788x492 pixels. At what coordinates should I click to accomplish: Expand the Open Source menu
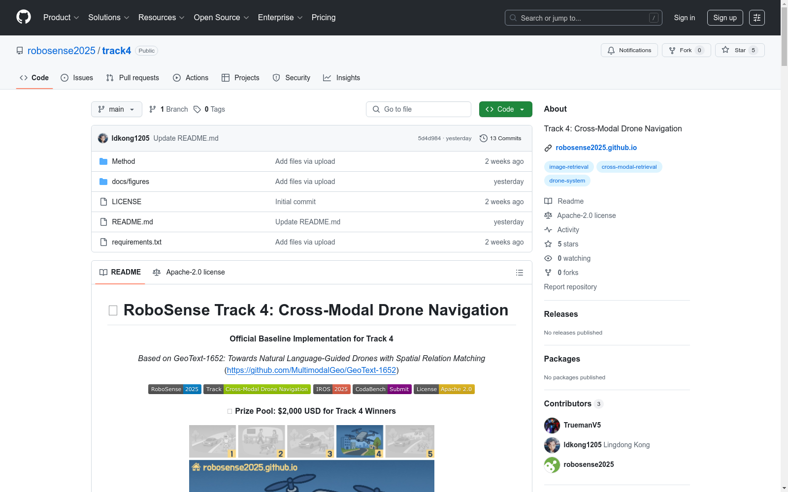[222, 18]
